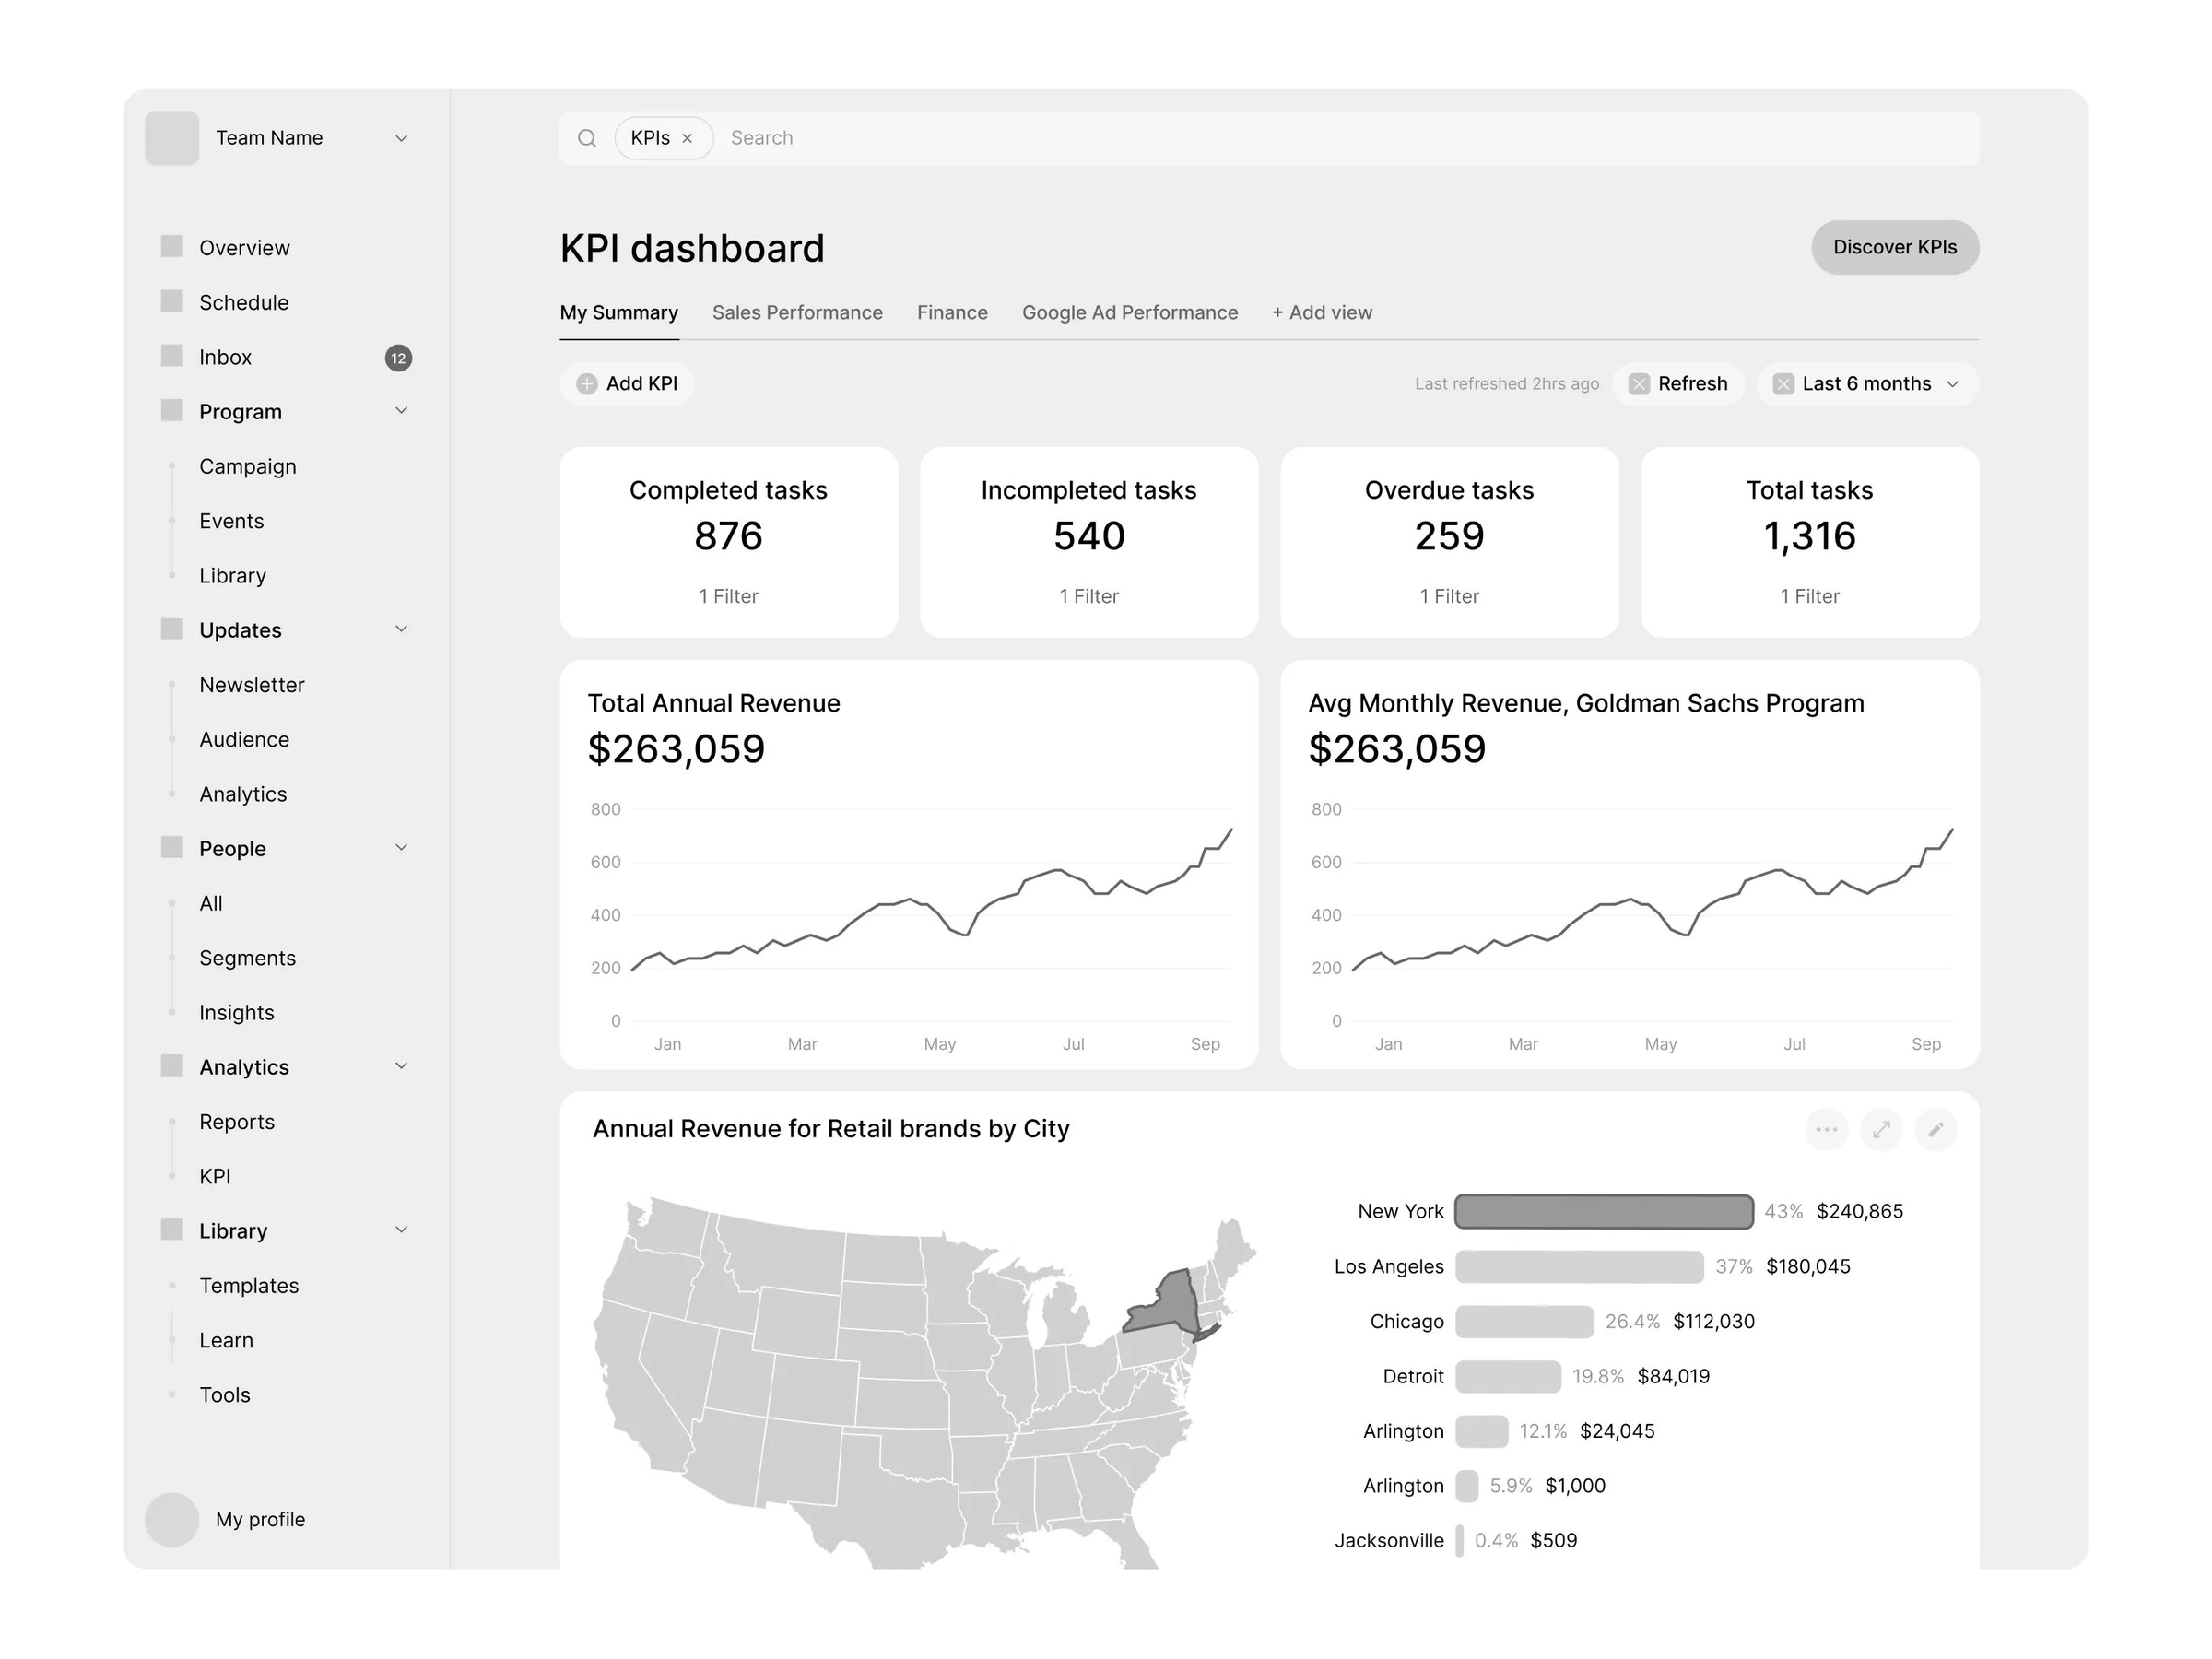Image resolution: width=2212 pixels, height=1659 pixels.
Task: Click the Updates section icon
Action: pyautogui.click(x=172, y=628)
